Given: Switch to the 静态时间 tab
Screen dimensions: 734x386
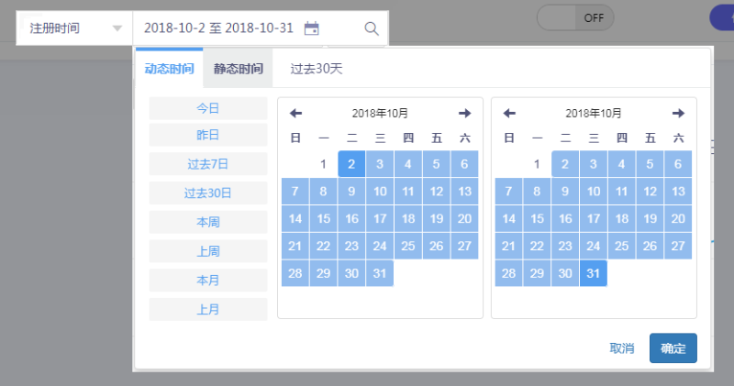Looking at the screenshot, I should click(239, 69).
